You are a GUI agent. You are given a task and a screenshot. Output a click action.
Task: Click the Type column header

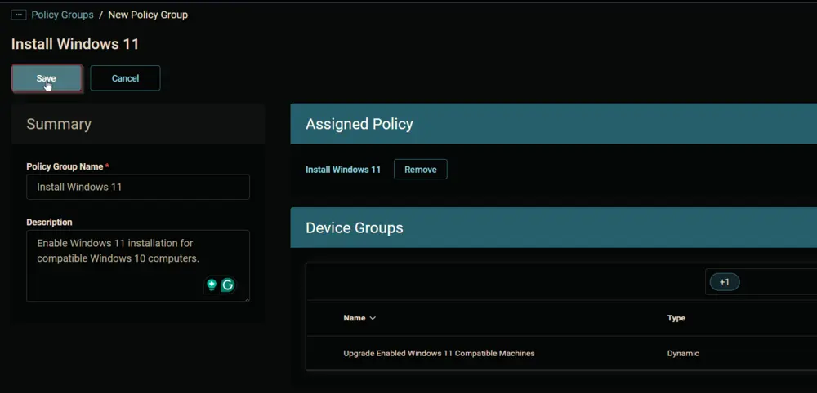tap(676, 318)
